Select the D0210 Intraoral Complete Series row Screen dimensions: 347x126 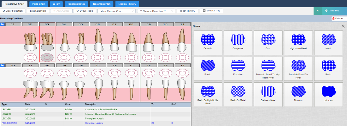pos(95,114)
